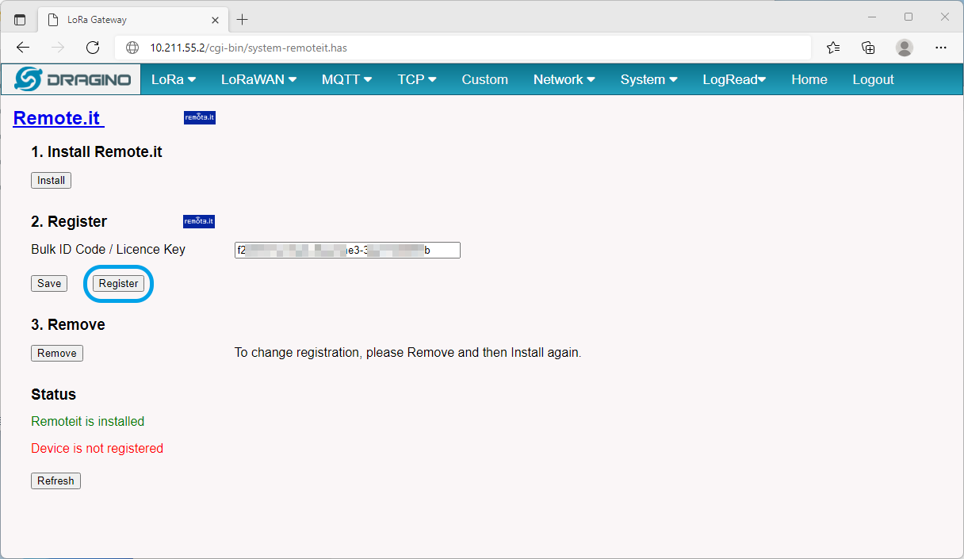The image size is (964, 559).
Task: Click the browser address bar URL
Action: [x=248, y=48]
